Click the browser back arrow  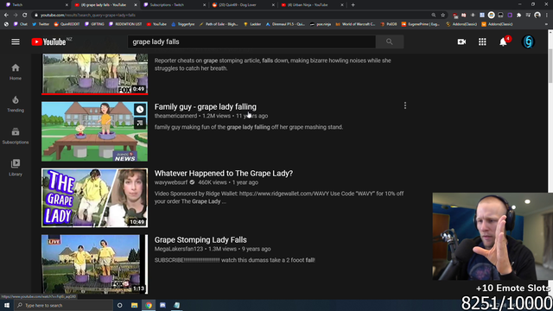6,15
